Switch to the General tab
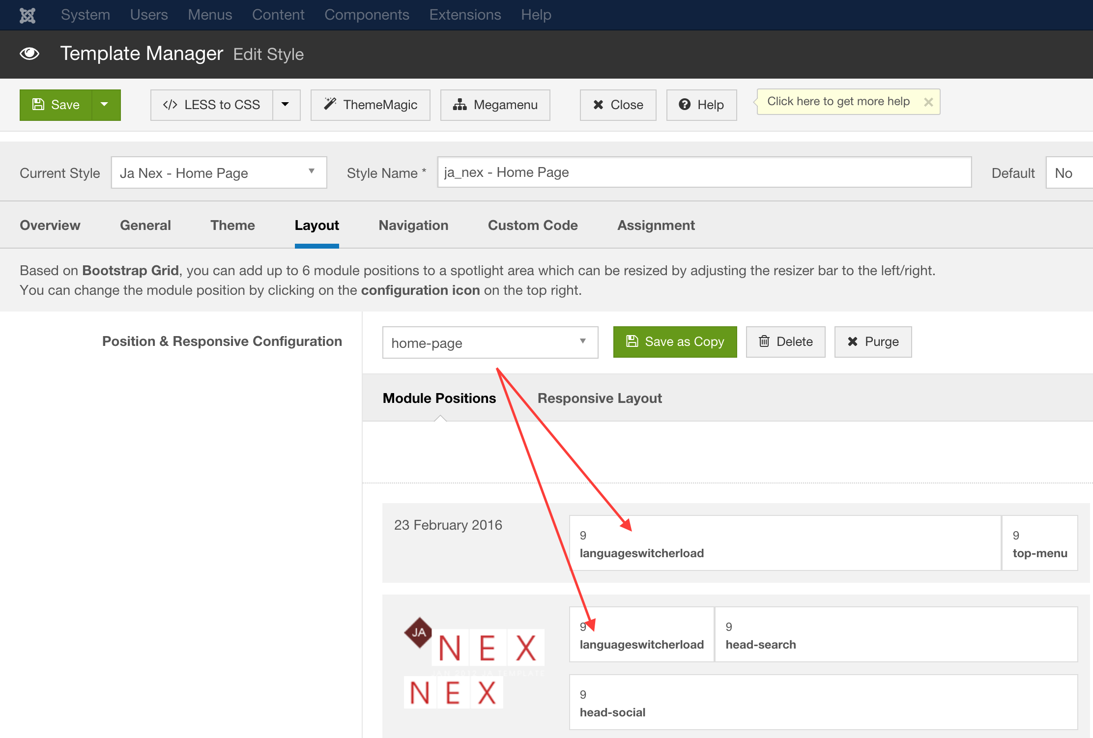1093x738 pixels. click(145, 225)
